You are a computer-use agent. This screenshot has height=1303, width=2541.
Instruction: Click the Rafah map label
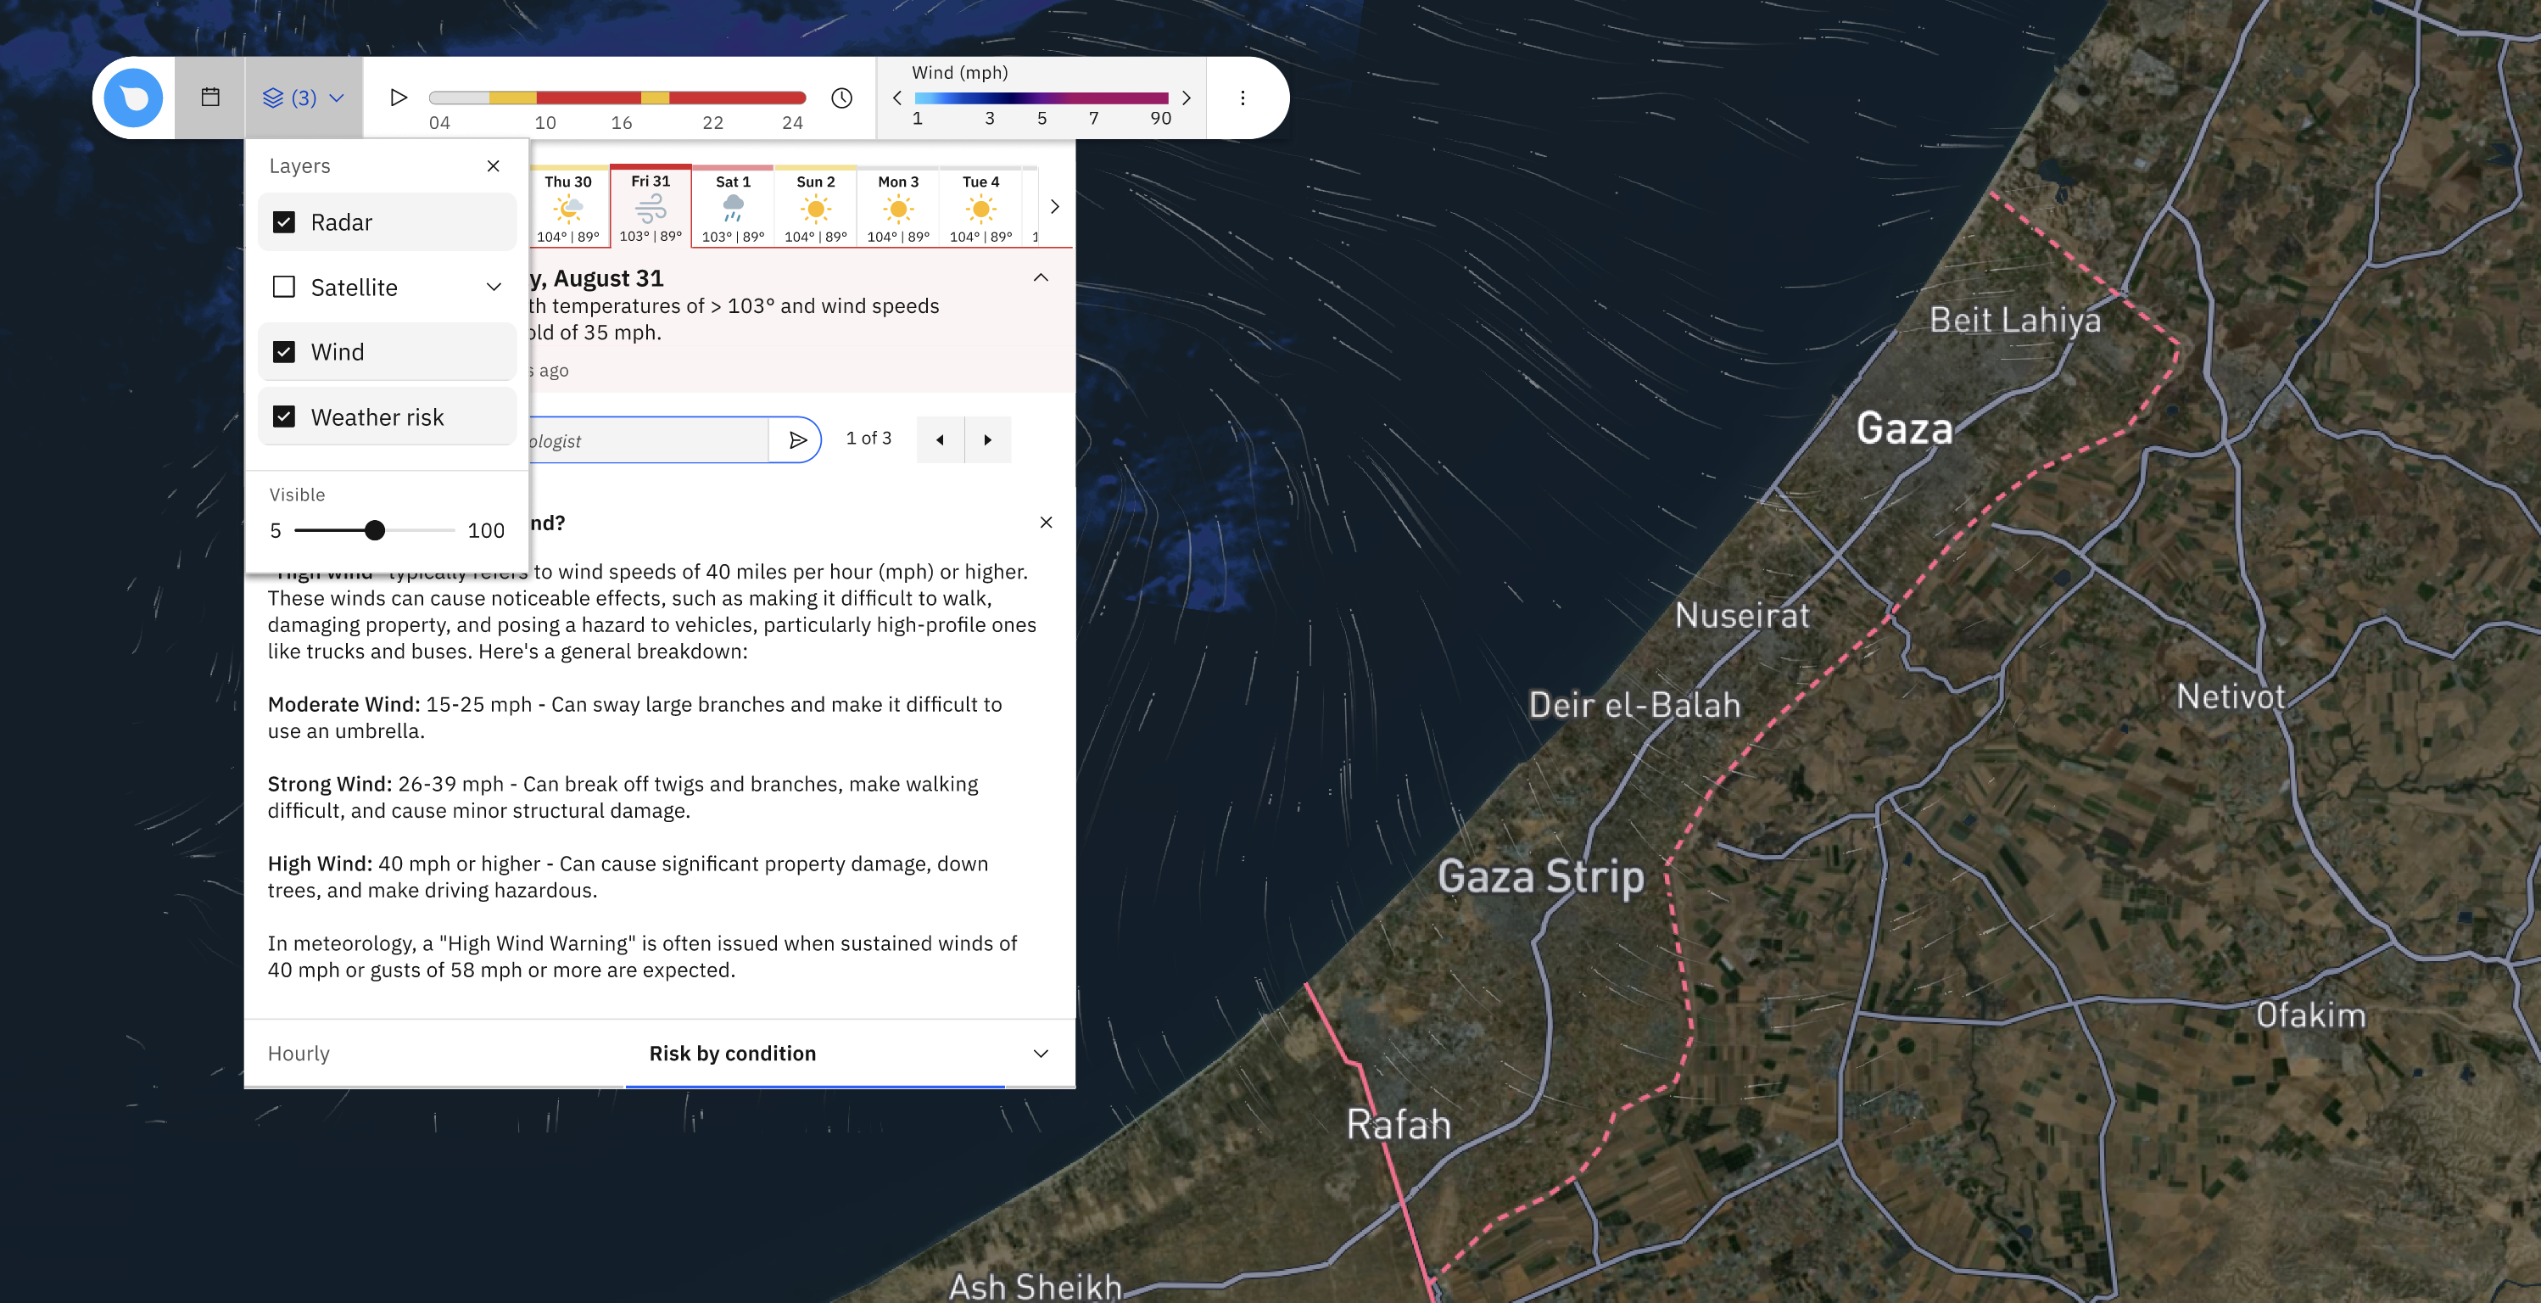[x=1399, y=1125]
